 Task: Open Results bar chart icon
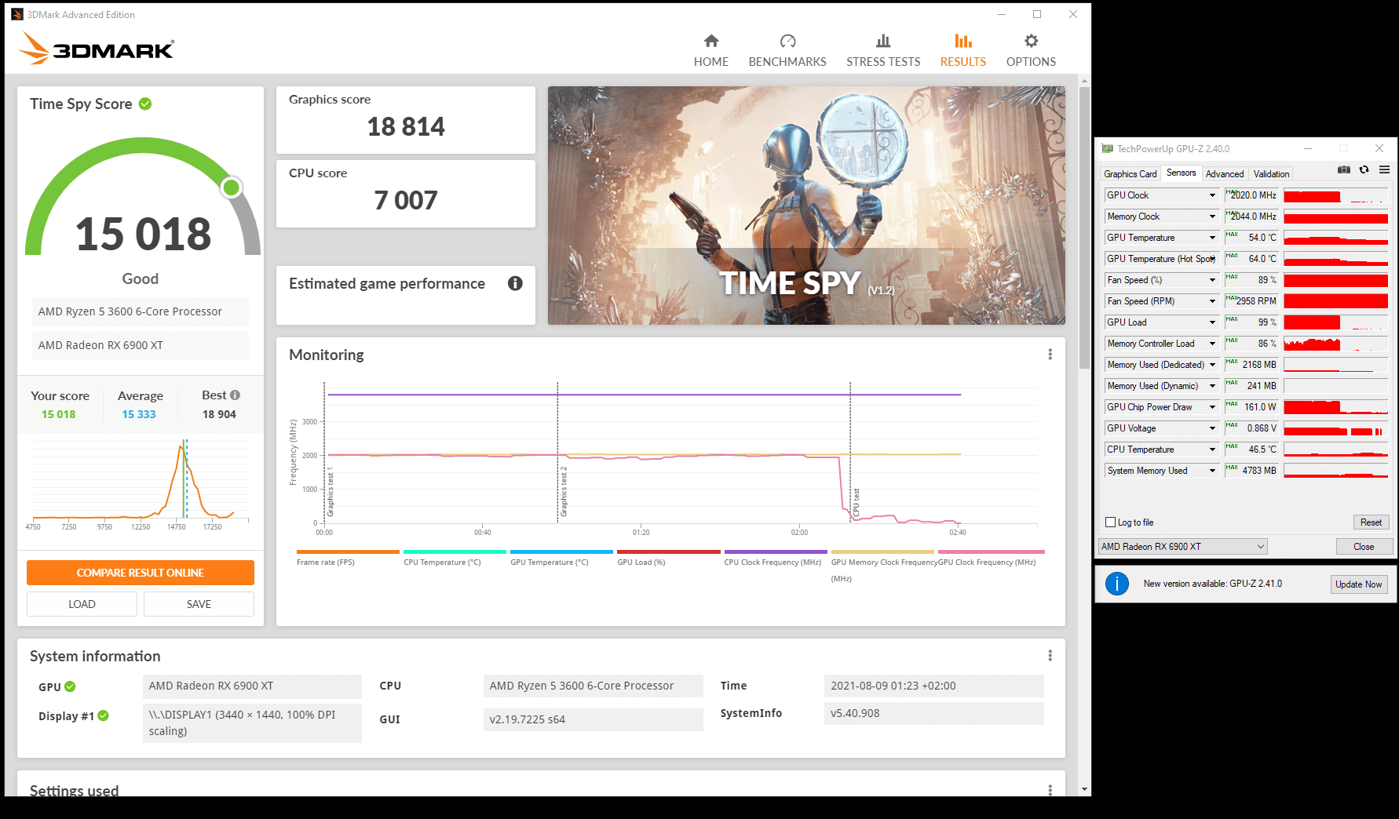[963, 41]
